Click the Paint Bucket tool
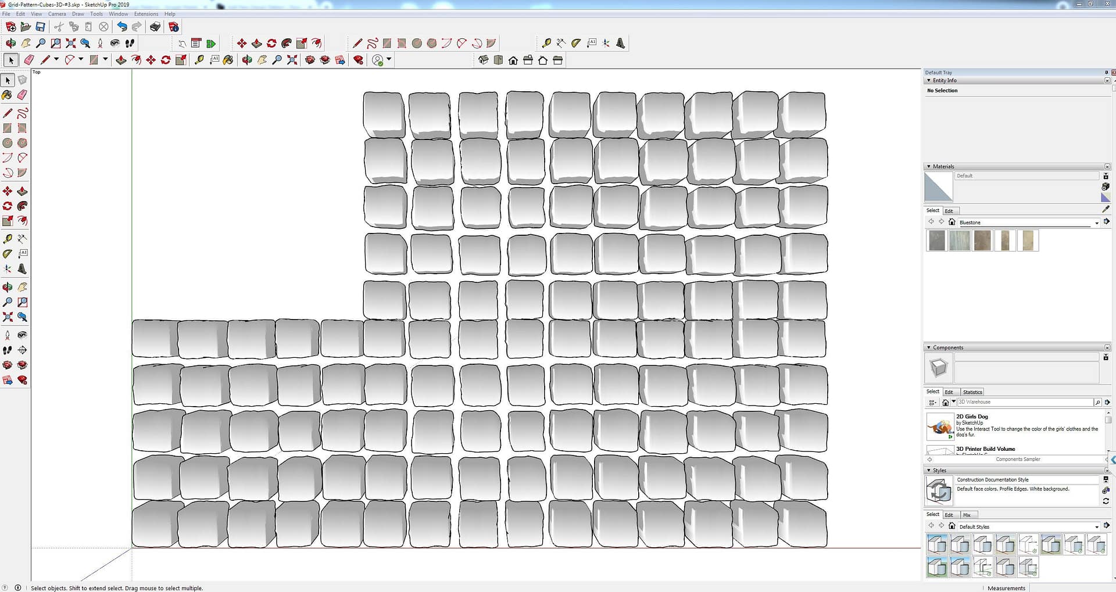The width and height of the screenshot is (1116, 592). point(7,95)
